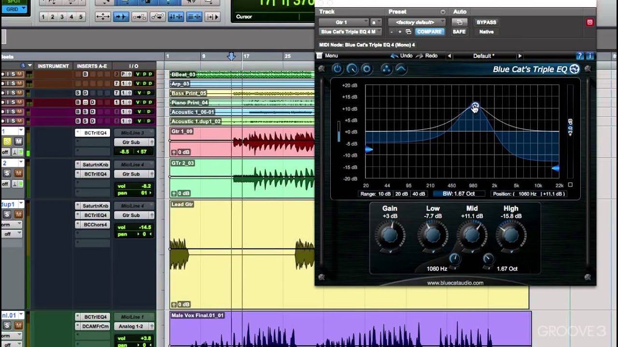Click the Native button in plugin header

[x=486, y=32]
